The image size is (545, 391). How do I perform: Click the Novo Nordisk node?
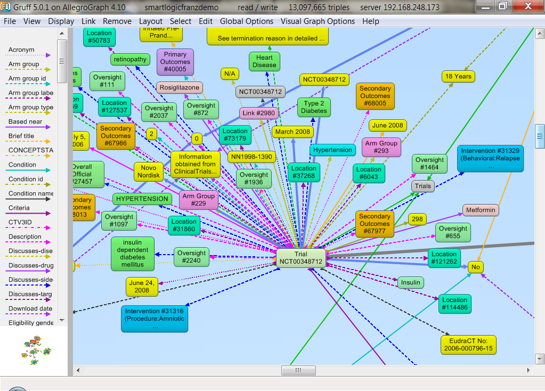point(148,172)
